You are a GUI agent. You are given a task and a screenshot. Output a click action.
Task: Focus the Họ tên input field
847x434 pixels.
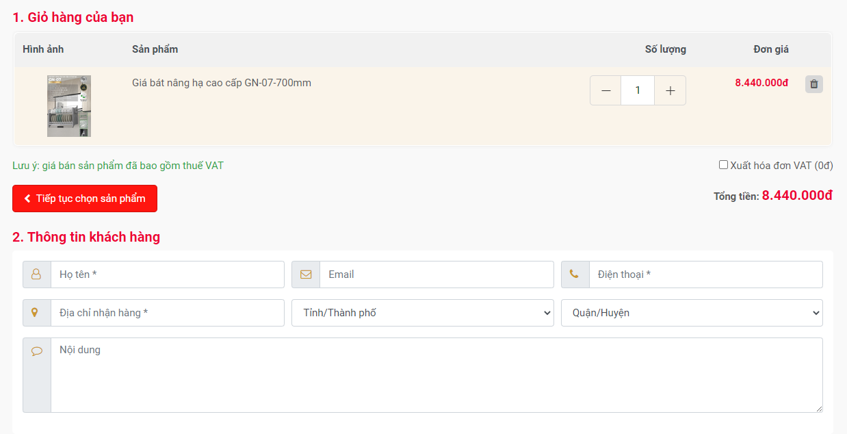(x=168, y=275)
